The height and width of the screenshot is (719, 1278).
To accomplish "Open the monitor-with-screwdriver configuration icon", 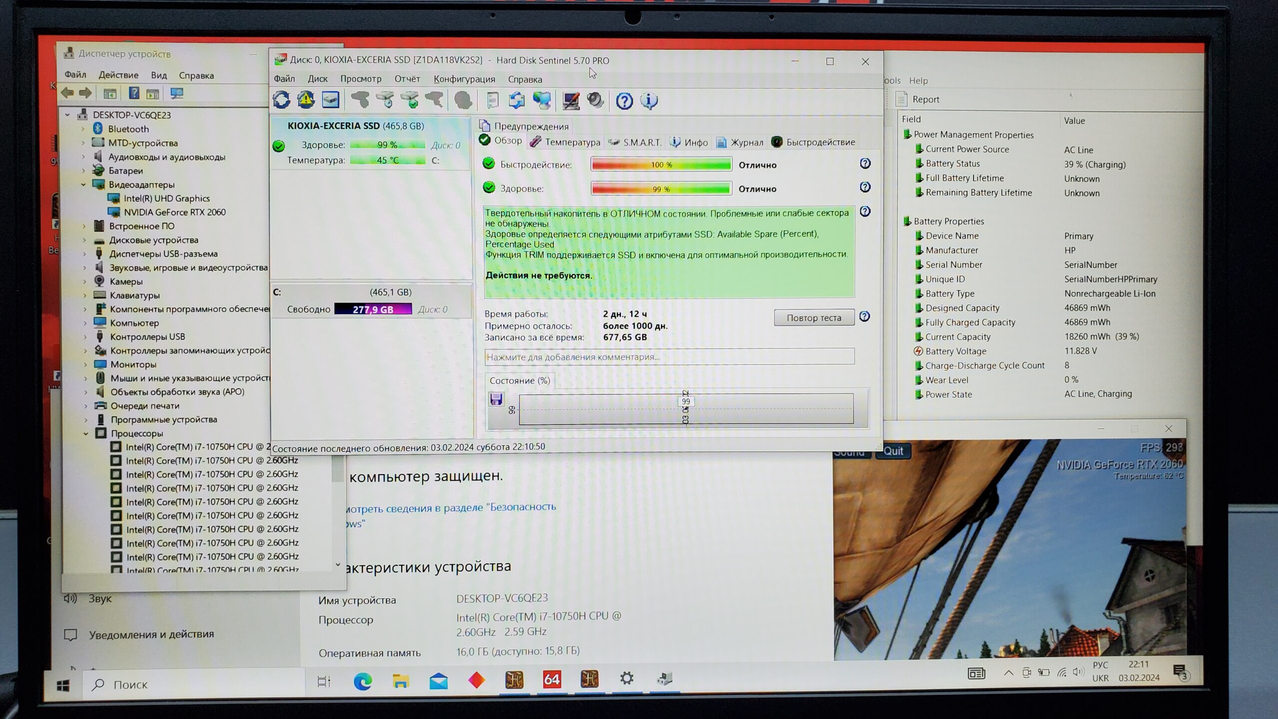I will 571,101.
